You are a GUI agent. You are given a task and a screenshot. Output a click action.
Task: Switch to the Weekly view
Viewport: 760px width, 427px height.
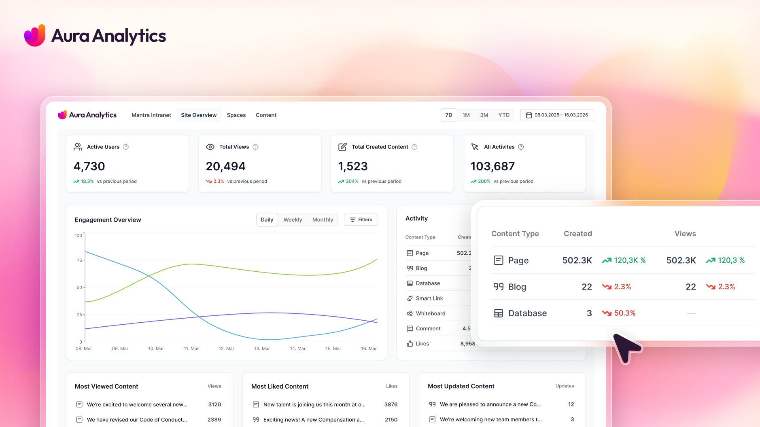tap(293, 220)
